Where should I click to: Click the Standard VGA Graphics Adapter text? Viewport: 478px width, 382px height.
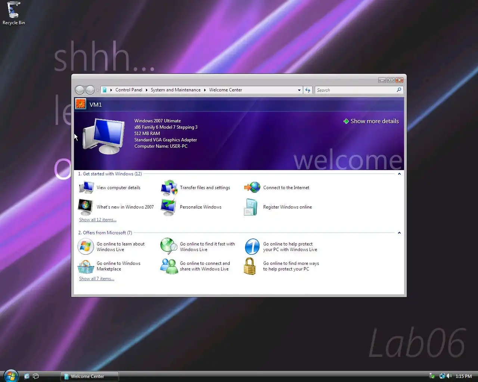[165, 140]
